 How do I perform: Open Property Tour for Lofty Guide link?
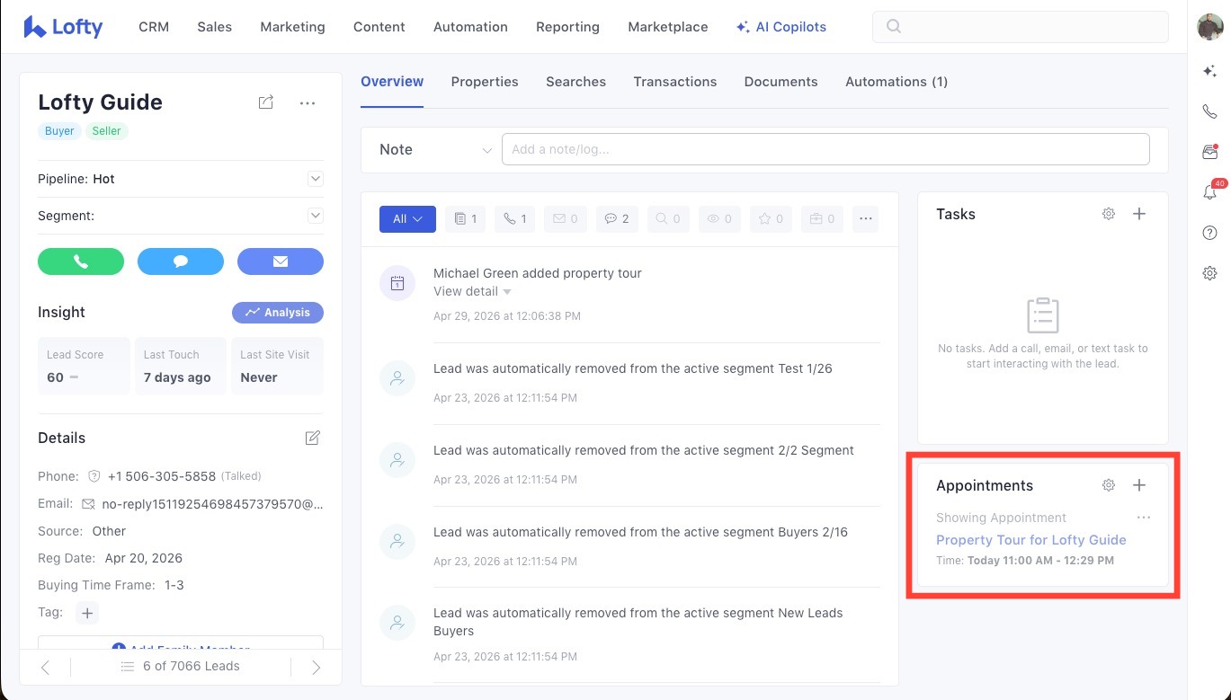point(1031,540)
